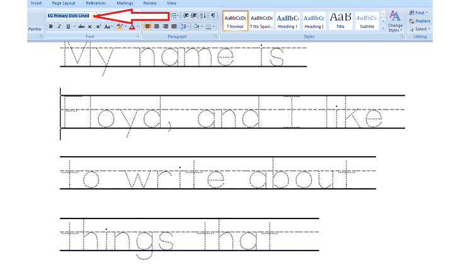Switch to the Review tab
460x277 pixels.
(x=149, y=3)
